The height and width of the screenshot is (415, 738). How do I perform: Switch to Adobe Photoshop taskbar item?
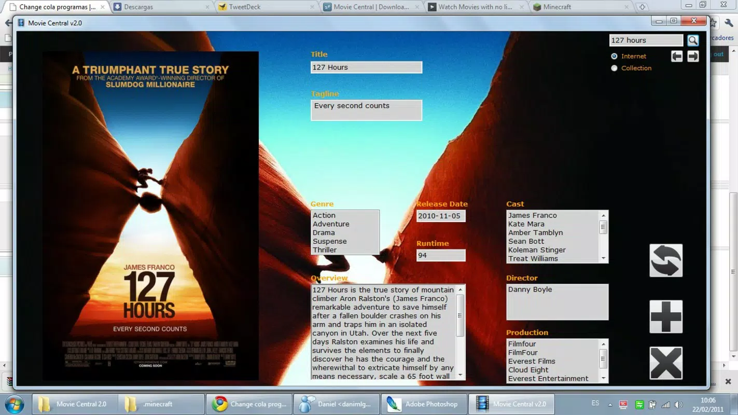[x=423, y=404]
